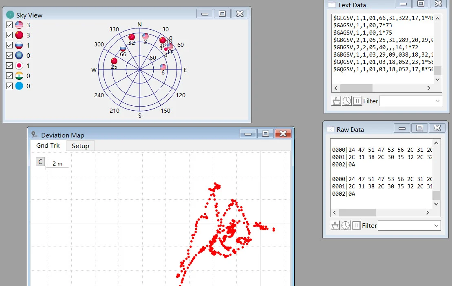This screenshot has width=452, height=286.
Task: Click the clear icon in Text Data
Action: [336, 101]
